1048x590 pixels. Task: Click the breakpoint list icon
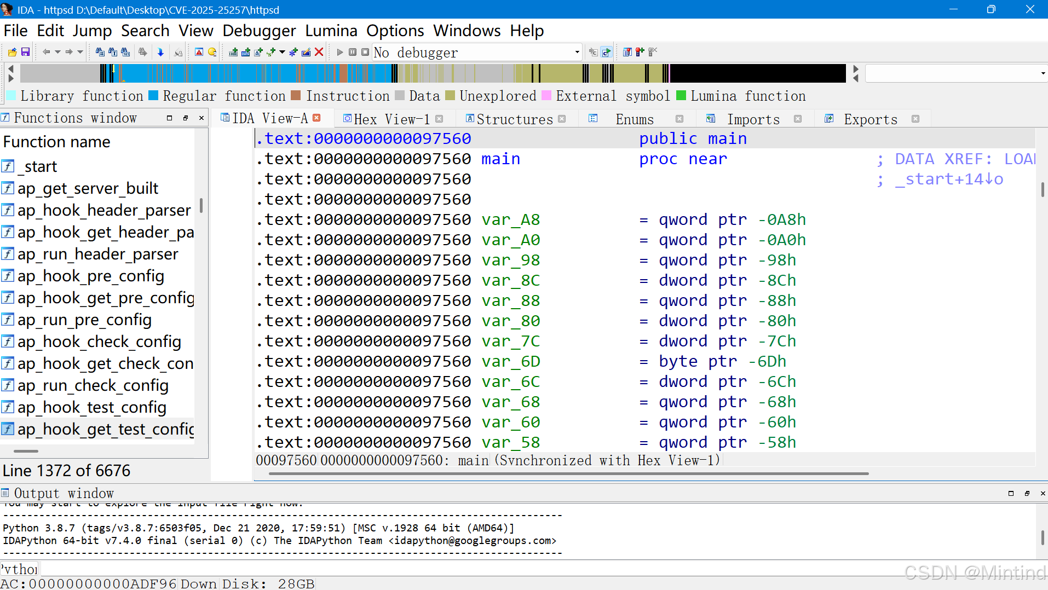click(627, 52)
